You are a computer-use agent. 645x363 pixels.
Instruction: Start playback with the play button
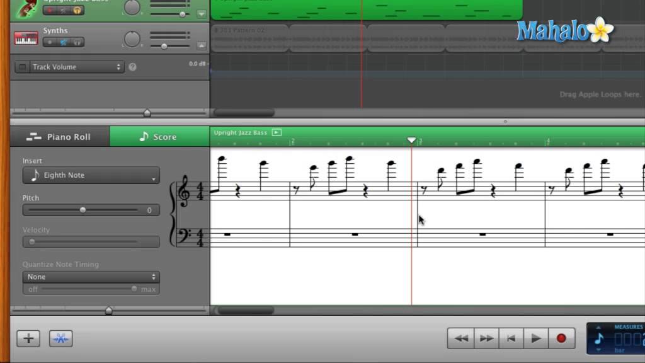pos(535,338)
